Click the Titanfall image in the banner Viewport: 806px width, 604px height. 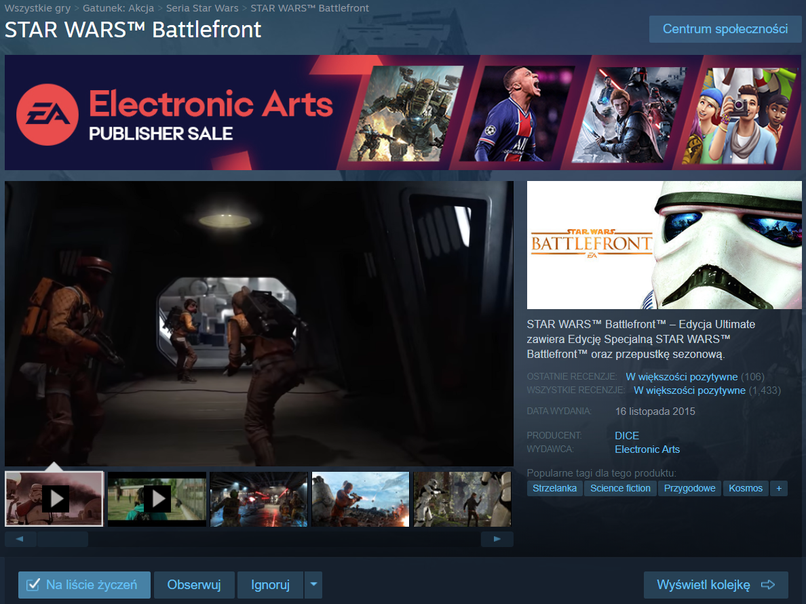point(406,113)
